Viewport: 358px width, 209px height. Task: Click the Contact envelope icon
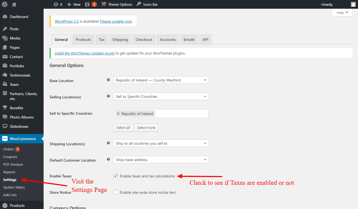5,57
